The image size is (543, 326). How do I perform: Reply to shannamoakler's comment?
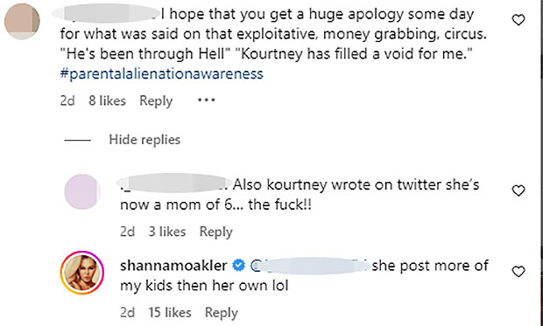pos(222,313)
